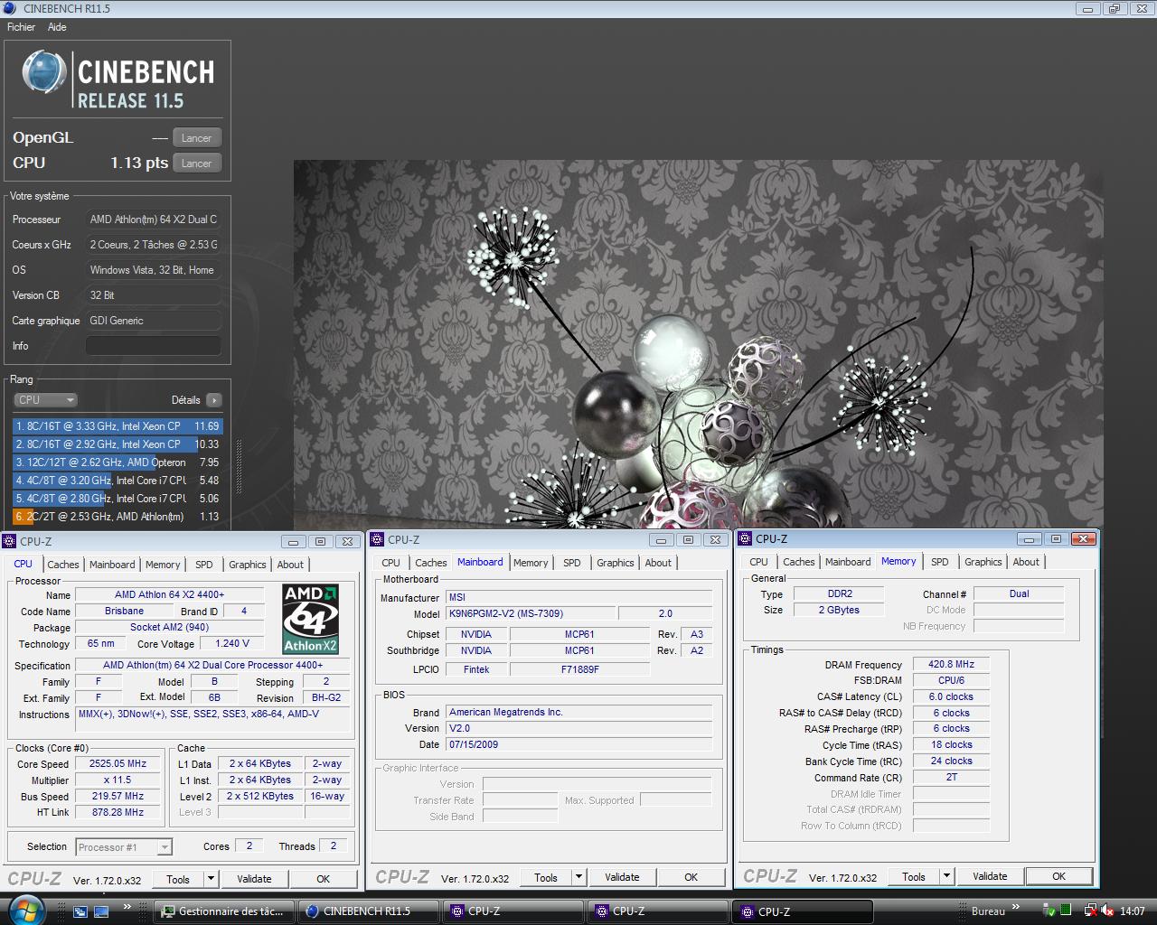Open Graphics tab in left CPU-Z window
Image resolution: width=1157 pixels, height=925 pixels.
(x=248, y=565)
